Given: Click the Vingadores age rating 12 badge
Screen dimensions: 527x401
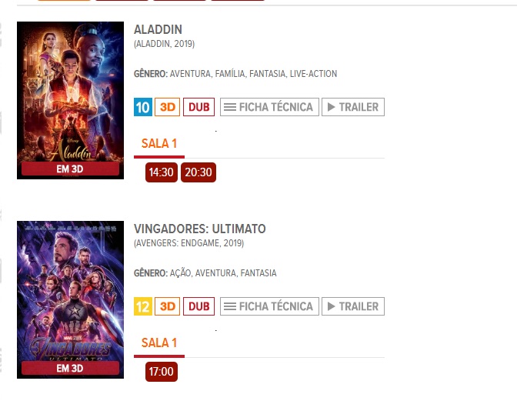Looking at the screenshot, I should [x=143, y=306].
